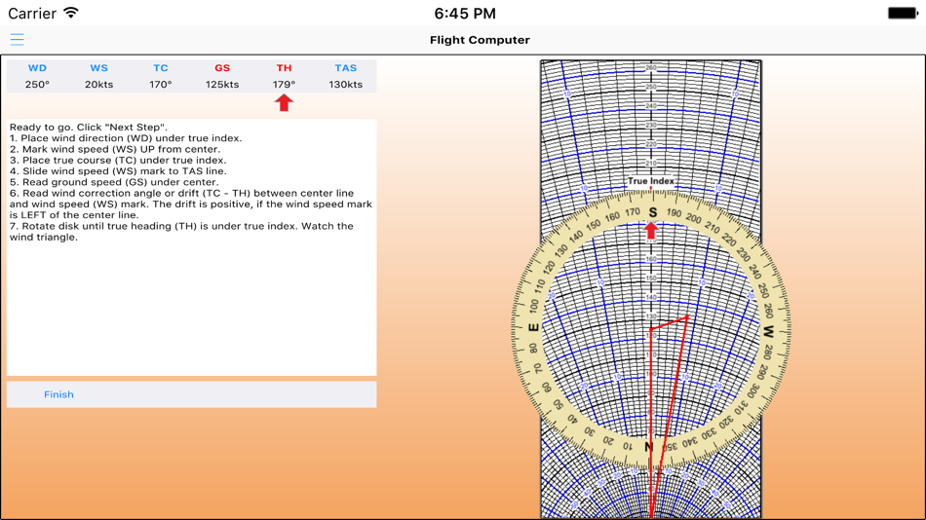Click the 125kts ground speed value
This screenshot has width=926, height=520.
(x=222, y=85)
